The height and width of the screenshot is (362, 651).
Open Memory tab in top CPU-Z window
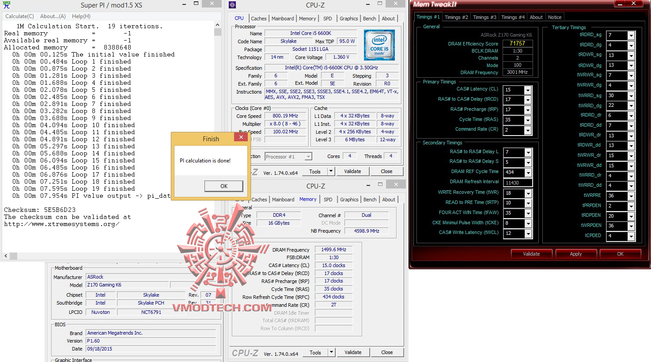click(307, 19)
